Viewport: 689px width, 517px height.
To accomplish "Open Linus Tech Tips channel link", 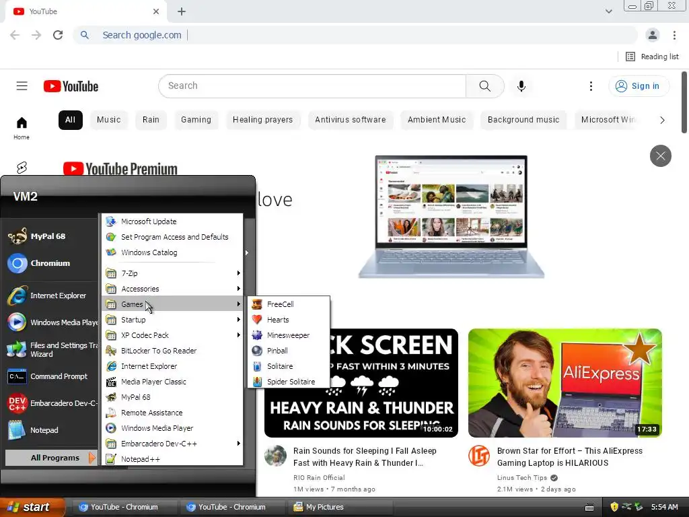I will pyautogui.click(x=521, y=477).
